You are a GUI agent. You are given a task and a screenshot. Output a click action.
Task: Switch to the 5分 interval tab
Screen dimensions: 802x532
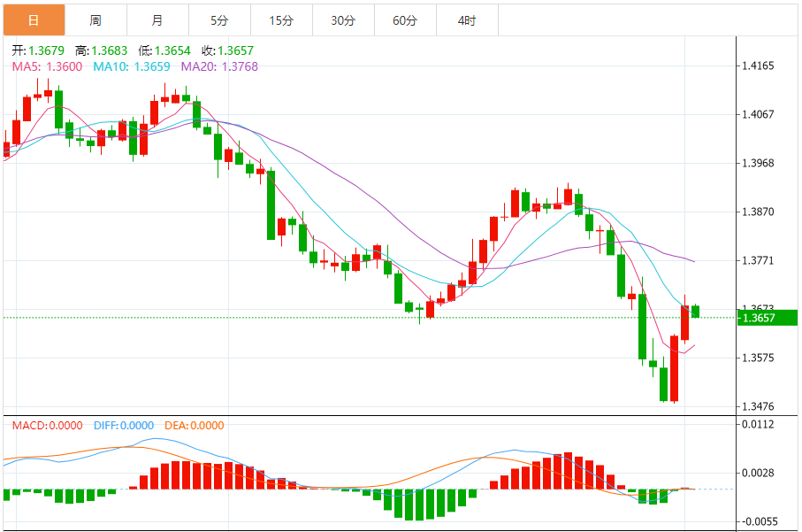[218, 20]
